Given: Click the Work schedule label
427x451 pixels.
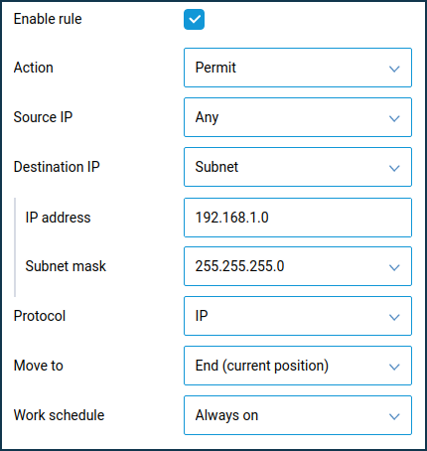Looking at the screenshot, I should point(59,415).
